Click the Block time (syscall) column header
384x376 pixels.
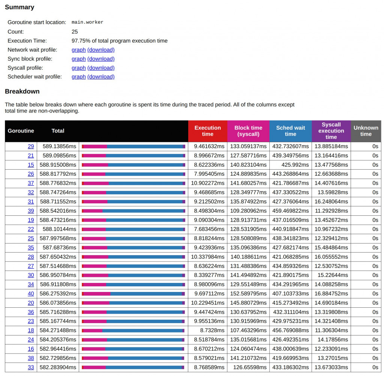point(248,131)
